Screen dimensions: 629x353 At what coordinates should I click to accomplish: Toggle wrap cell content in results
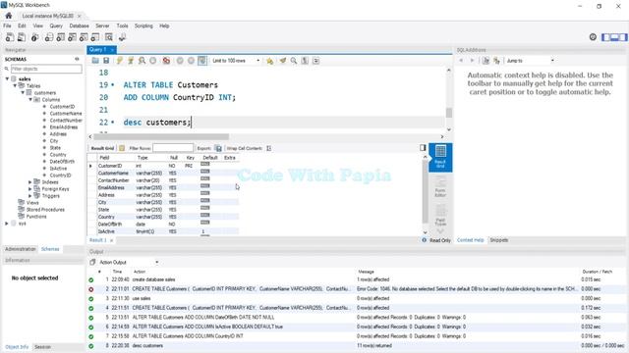click(x=268, y=148)
